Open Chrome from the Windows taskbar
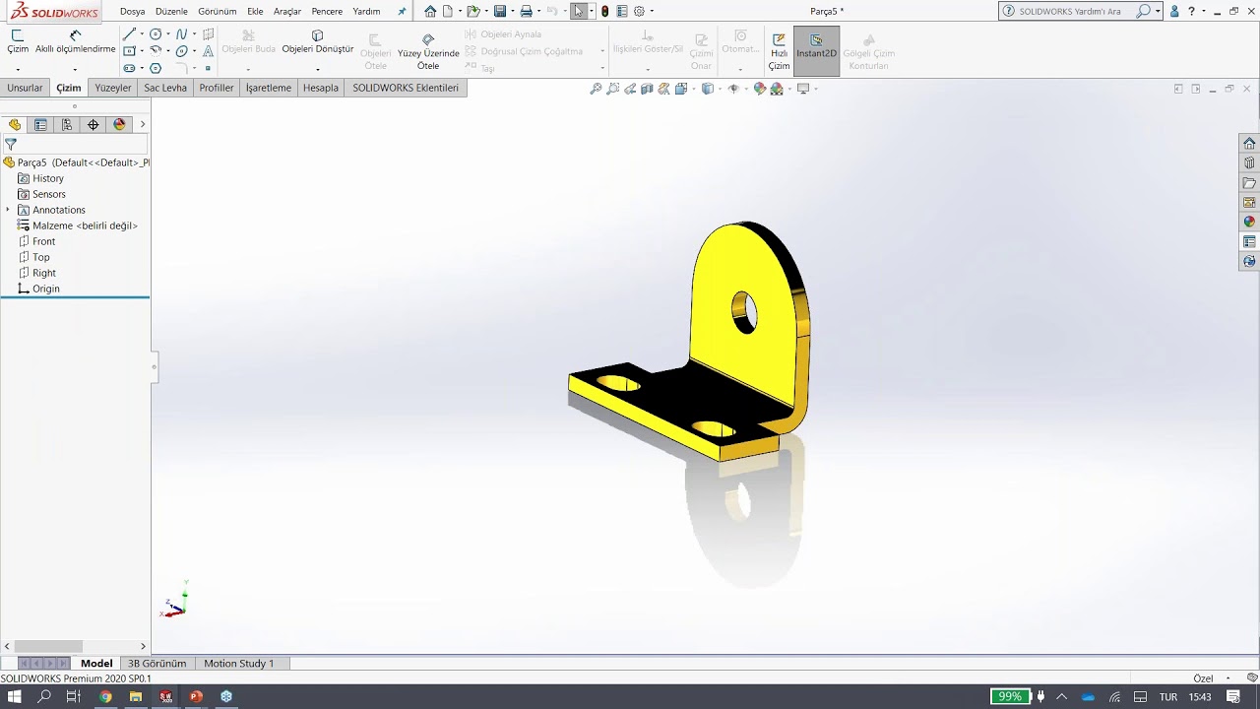This screenshot has width=1260, height=709. tap(105, 696)
